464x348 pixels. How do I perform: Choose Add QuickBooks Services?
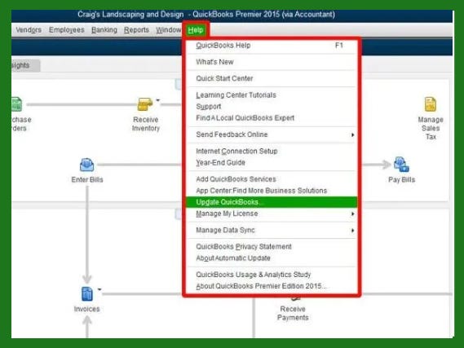point(272,179)
